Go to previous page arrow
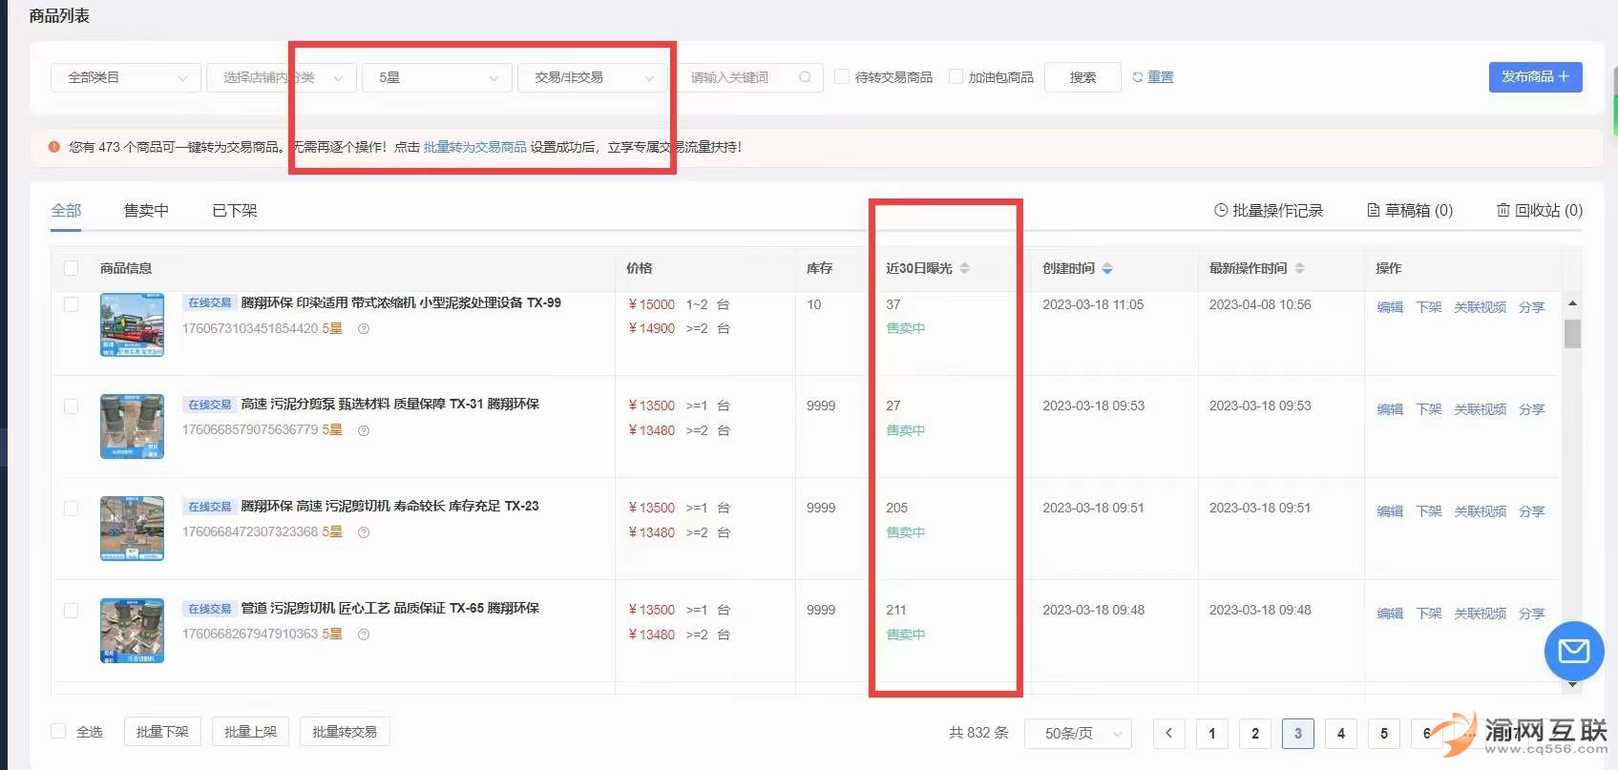Screen dimensions: 1618x770 tap(1168, 733)
